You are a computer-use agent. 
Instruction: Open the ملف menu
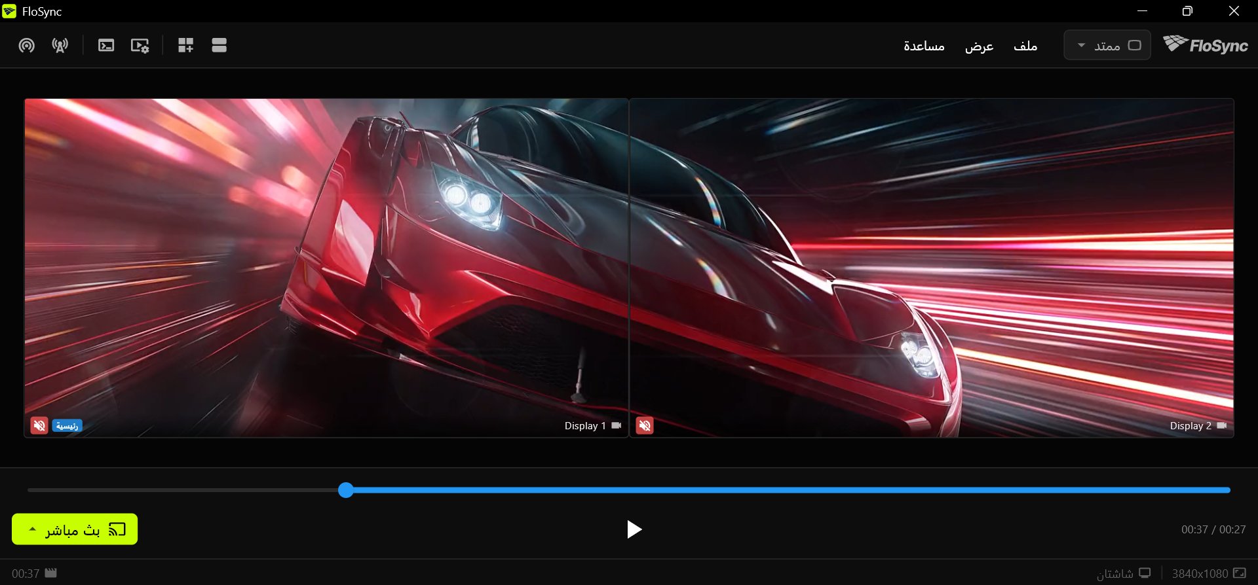pos(1025,45)
